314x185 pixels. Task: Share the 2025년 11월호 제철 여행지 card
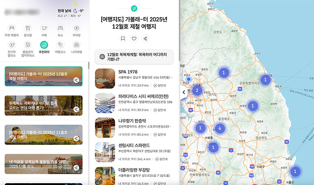(76, 138)
